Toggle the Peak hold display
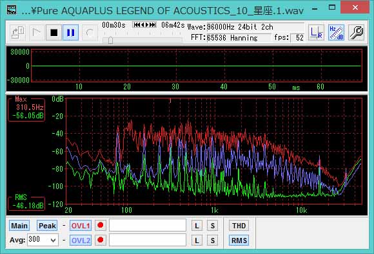This screenshot has width=374, height=254. tap(47, 226)
